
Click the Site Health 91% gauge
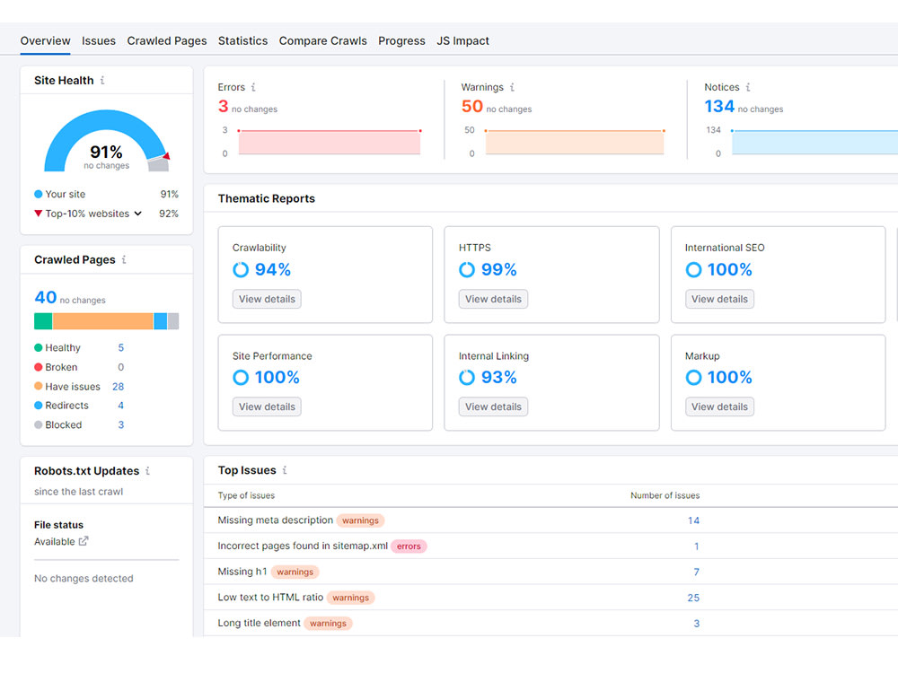click(x=107, y=141)
